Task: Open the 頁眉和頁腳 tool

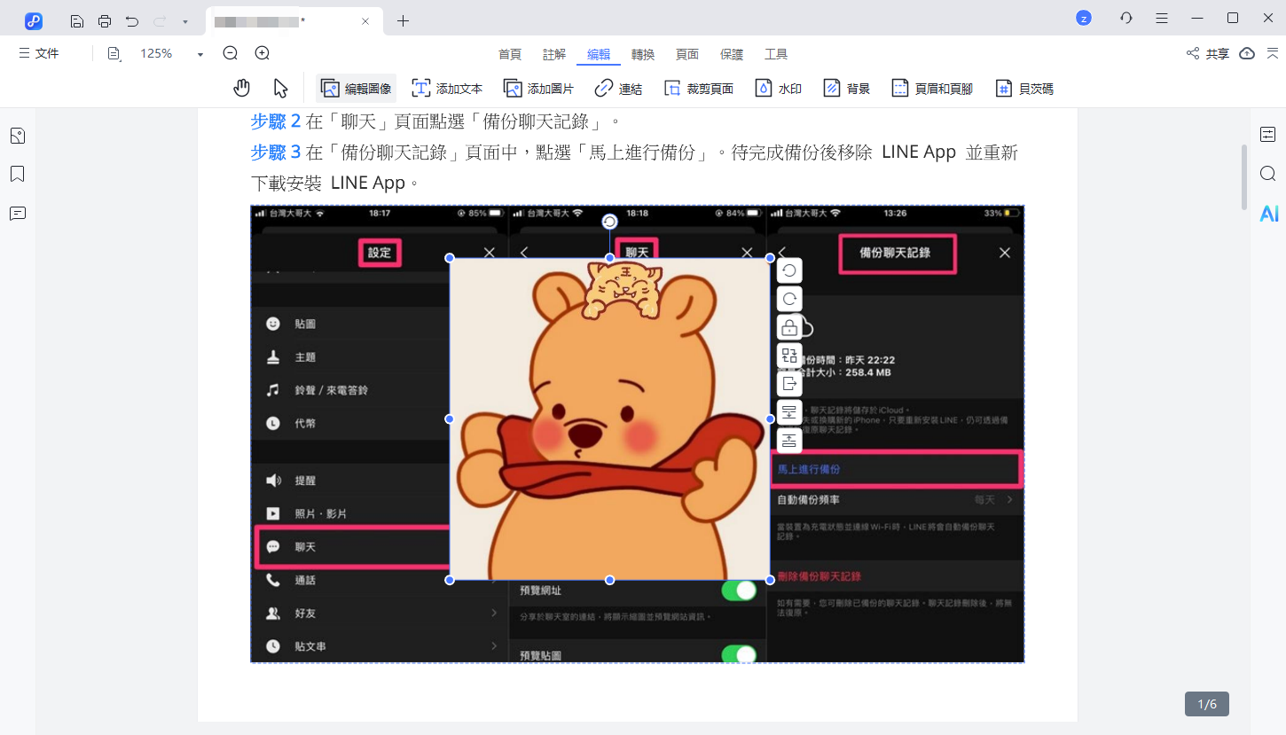Action: point(931,89)
